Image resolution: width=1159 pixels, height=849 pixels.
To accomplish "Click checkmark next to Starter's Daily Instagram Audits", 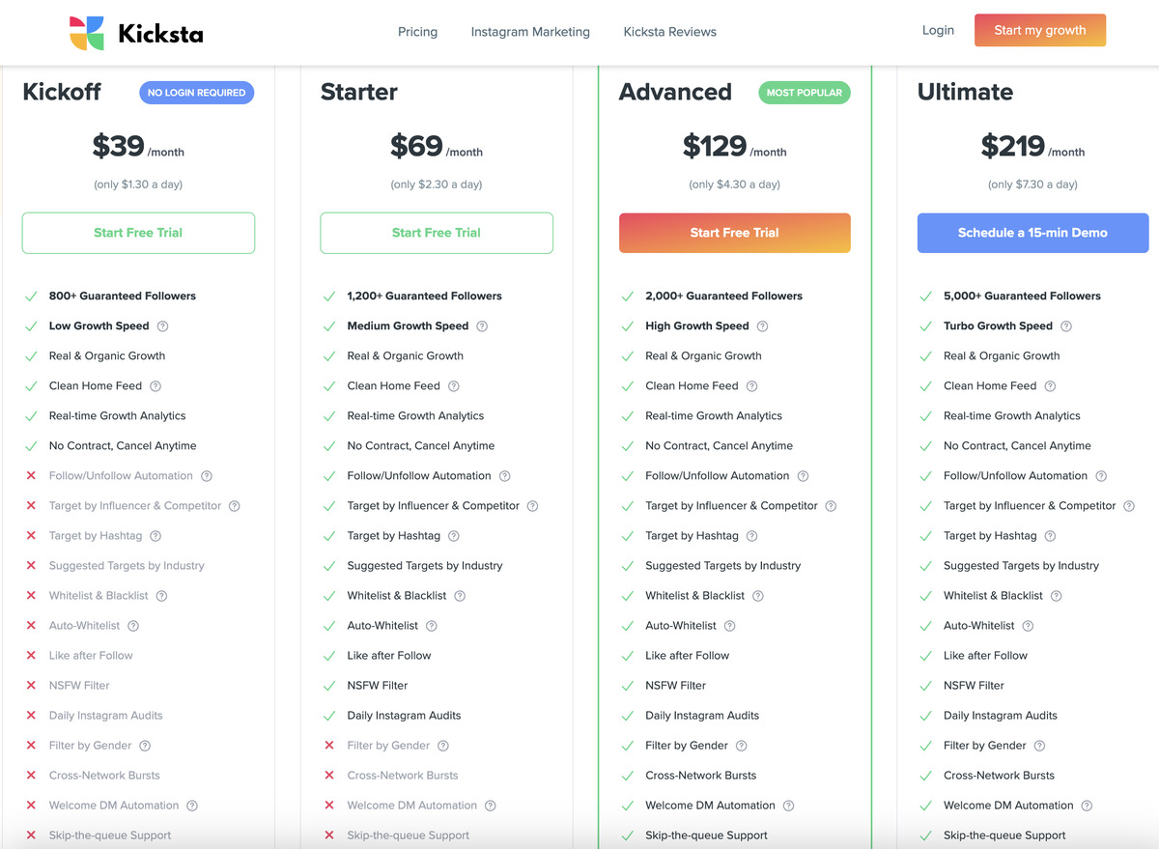I will point(331,715).
